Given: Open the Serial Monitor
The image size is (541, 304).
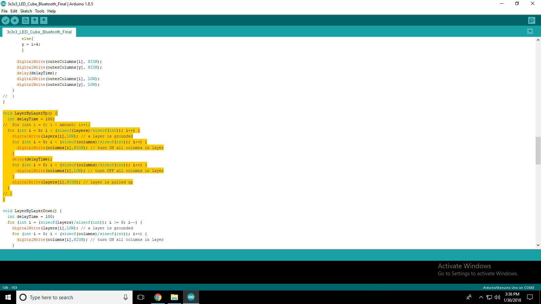Looking at the screenshot, I should tap(532, 21).
